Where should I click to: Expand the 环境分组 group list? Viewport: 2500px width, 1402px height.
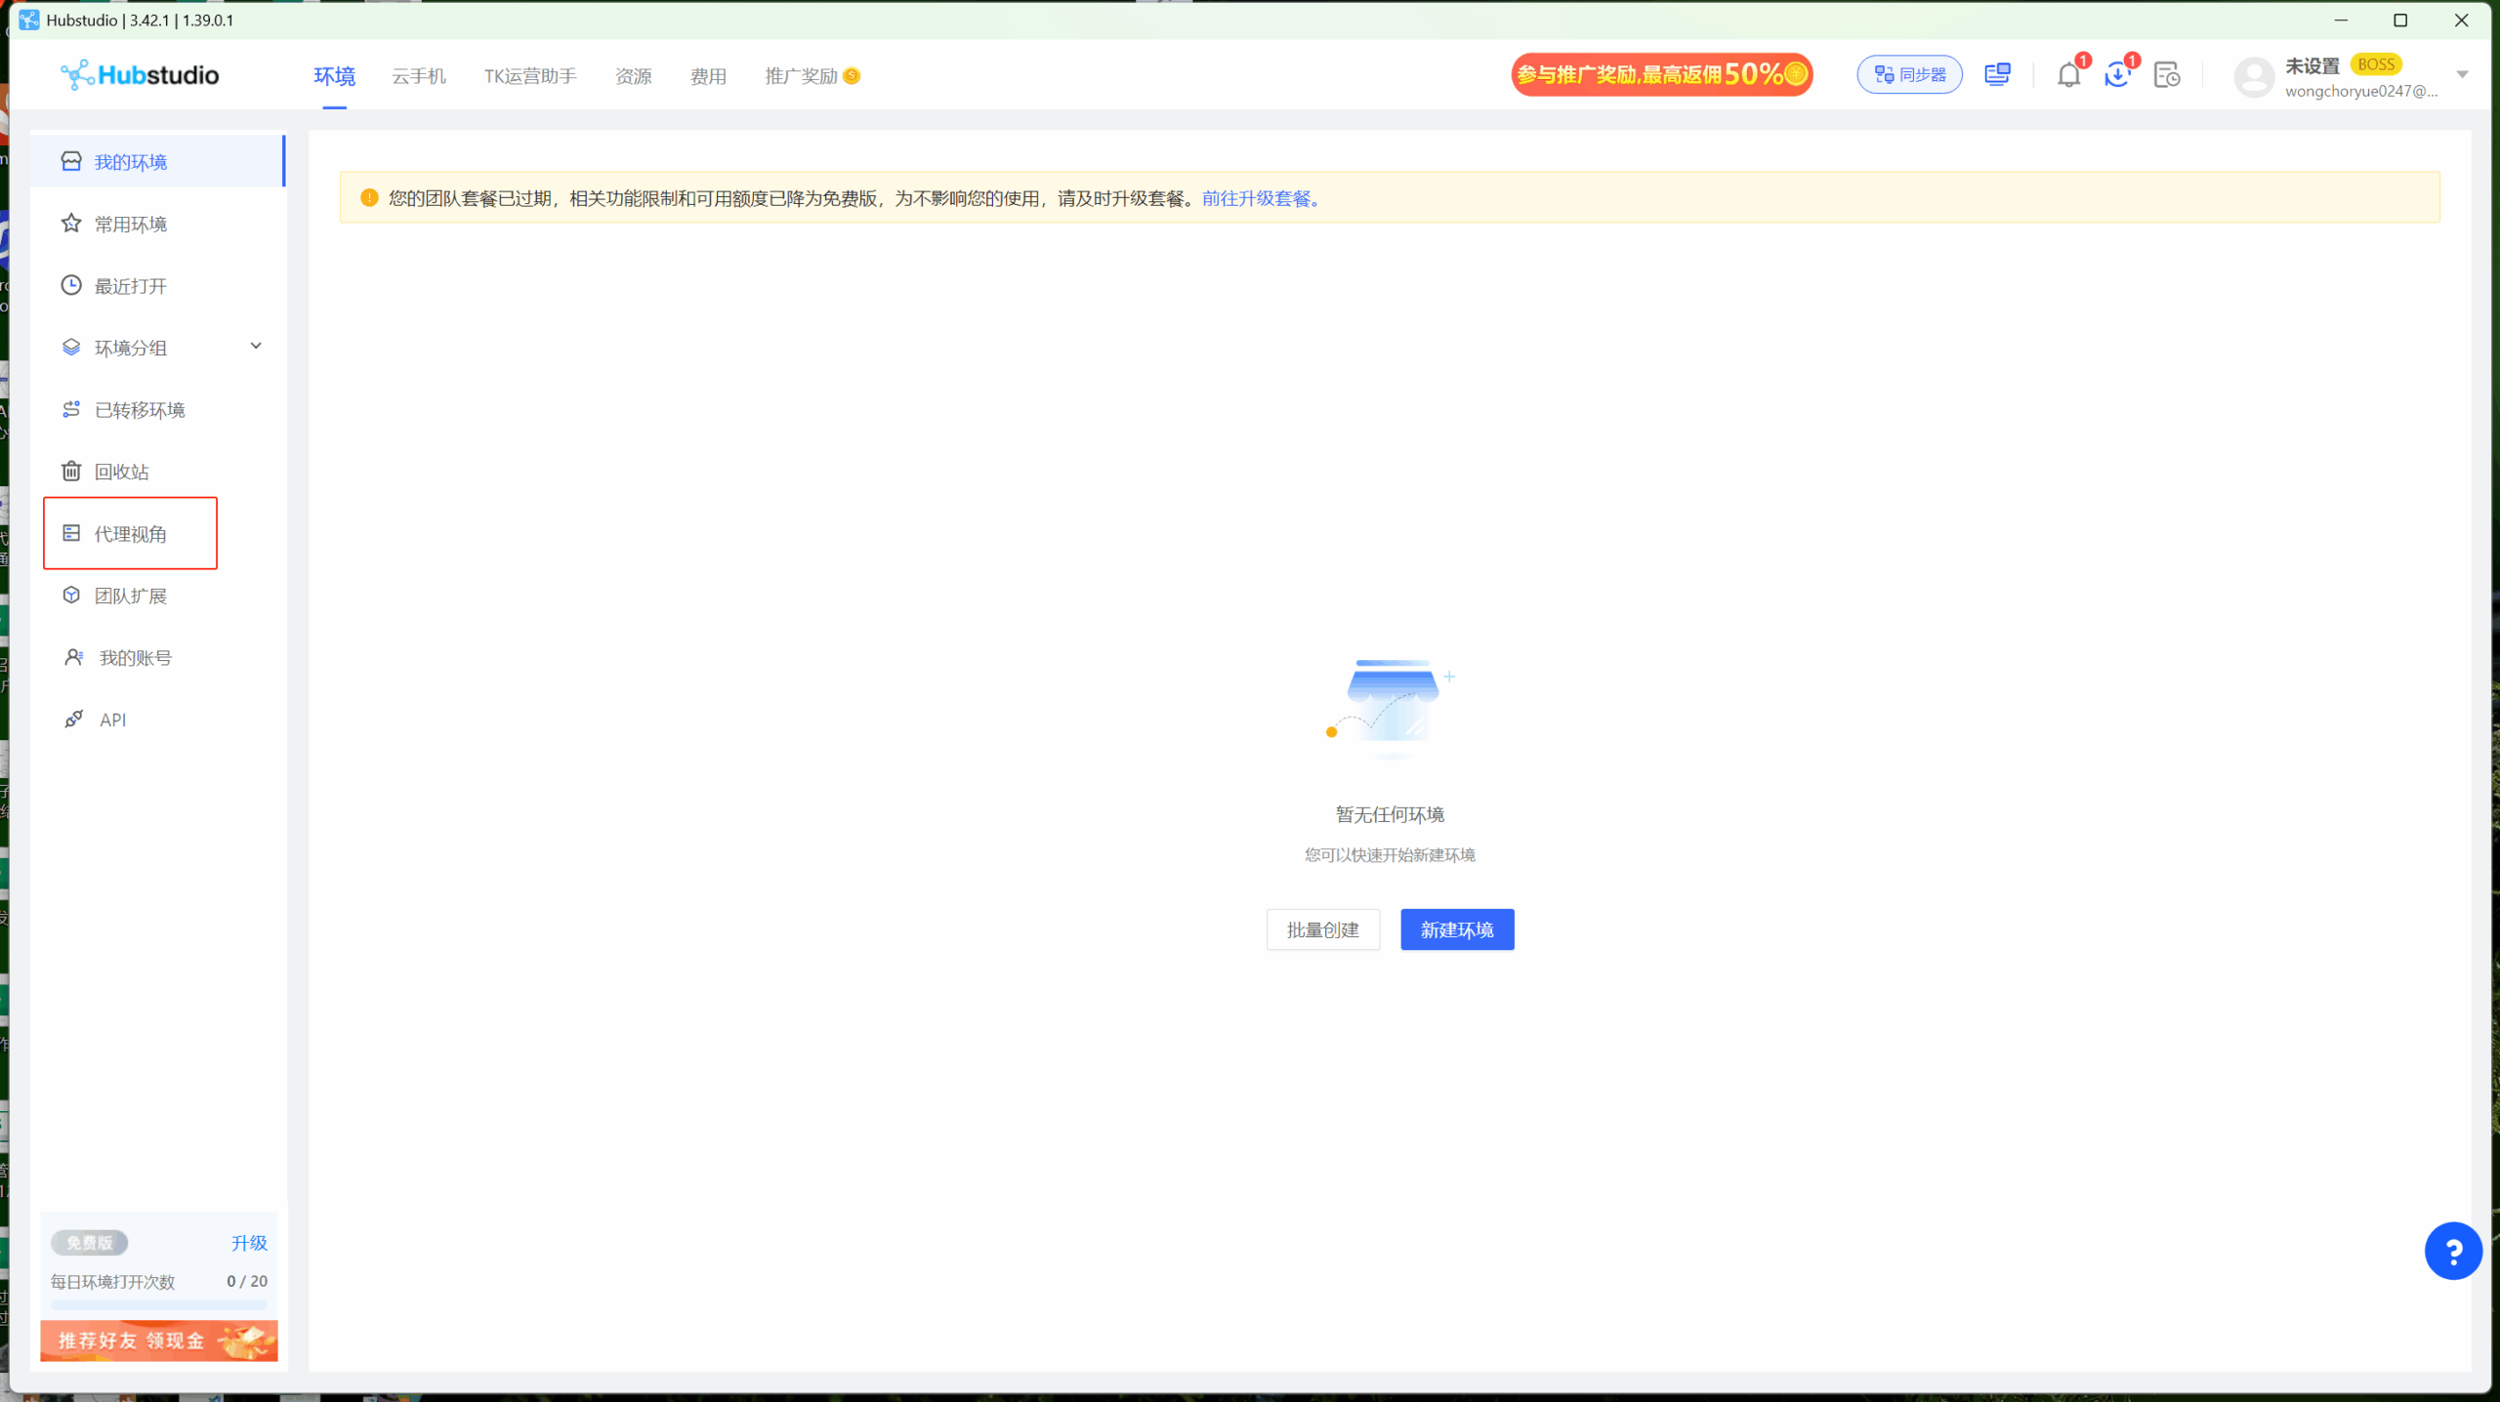[x=255, y=346]
